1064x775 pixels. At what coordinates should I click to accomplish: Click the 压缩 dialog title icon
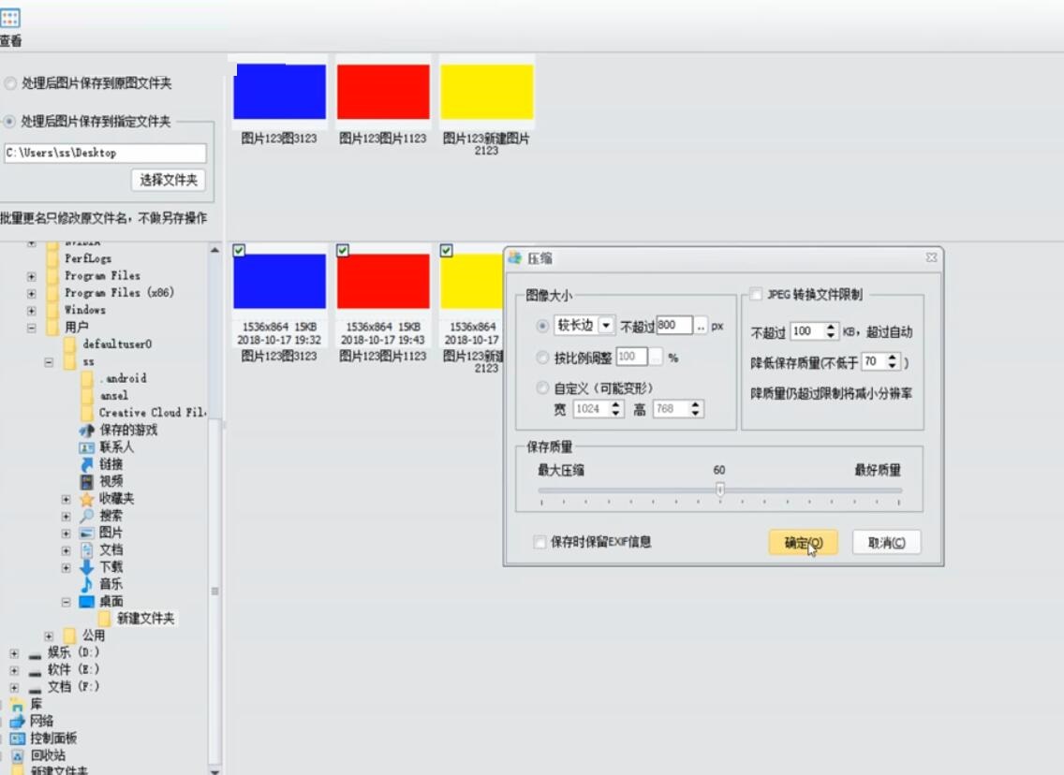(515, 258)
